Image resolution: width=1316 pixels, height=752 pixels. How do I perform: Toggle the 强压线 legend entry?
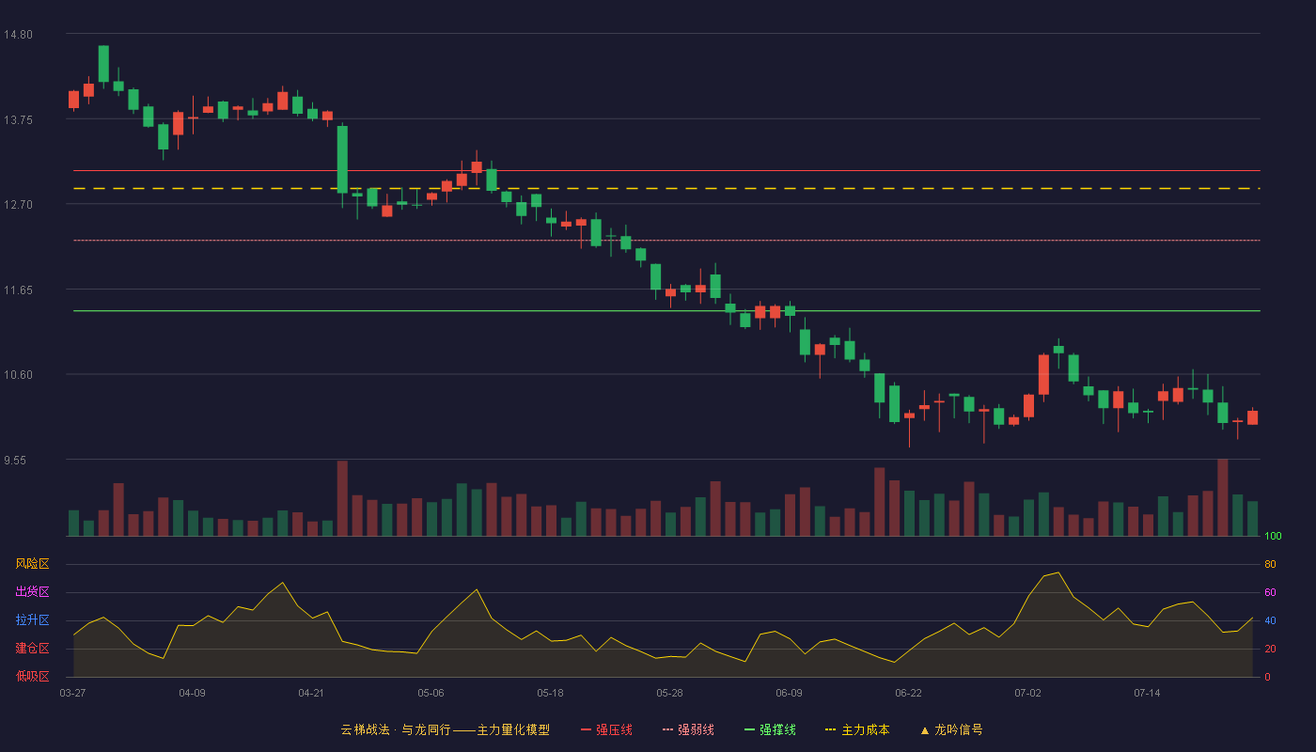pos(606,729)
